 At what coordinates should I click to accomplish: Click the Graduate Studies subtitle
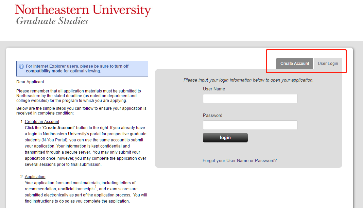[52, 21]
